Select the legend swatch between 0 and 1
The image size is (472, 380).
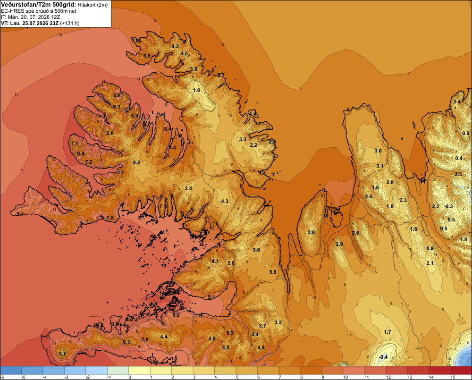(139, 371)
